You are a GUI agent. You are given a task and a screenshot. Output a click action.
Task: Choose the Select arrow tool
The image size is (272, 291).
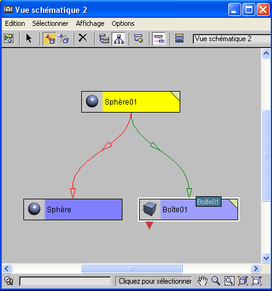pyautogui.click(x=29, y=39)
